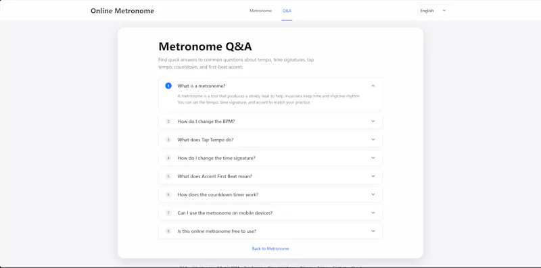541x268 pixels.
Task: Click the 'Online Metronome' site title
Action: pos(122,11)
